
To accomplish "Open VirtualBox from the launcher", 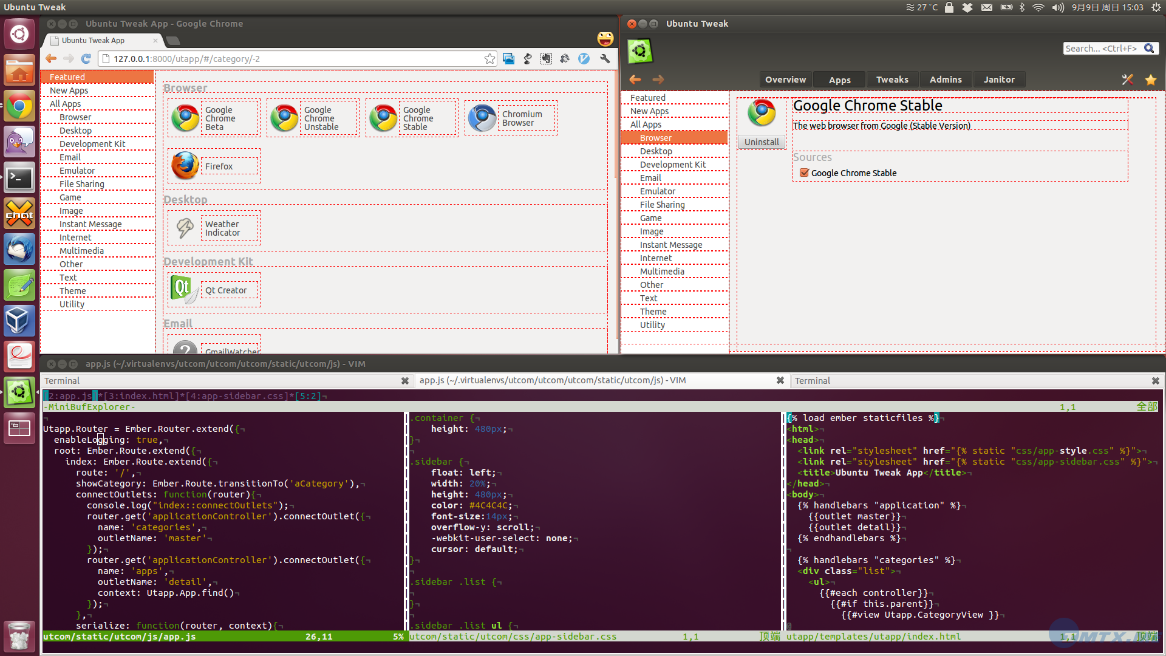I will (x=19, y=321).
